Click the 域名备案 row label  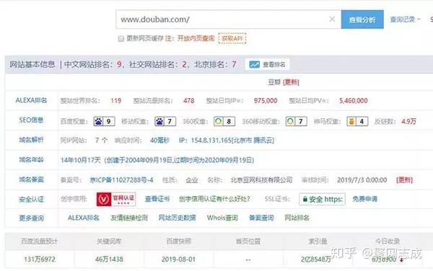31,179
